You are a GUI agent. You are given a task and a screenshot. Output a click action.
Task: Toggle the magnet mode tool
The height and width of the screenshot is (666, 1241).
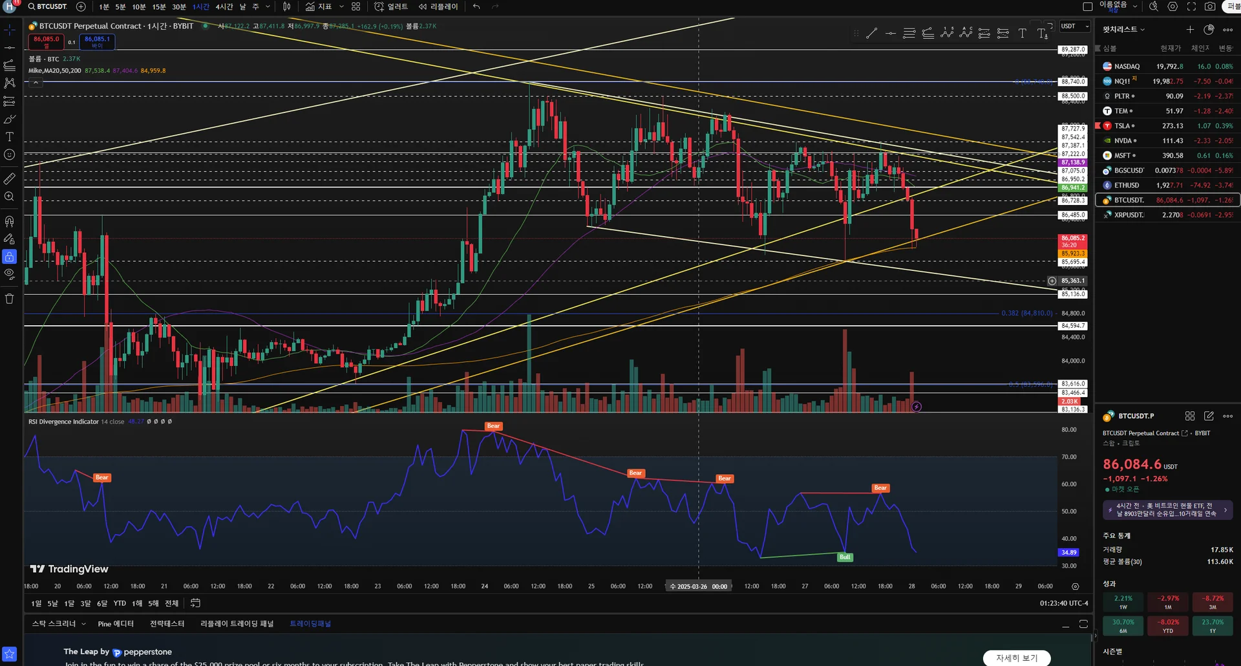tap(10, 221)
